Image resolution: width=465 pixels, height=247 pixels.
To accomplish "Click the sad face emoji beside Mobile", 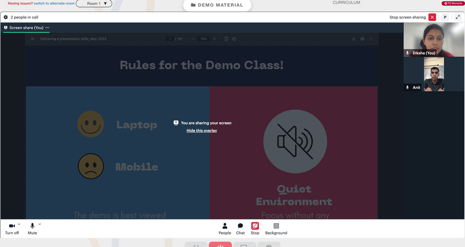I will (x=91, y=166).
